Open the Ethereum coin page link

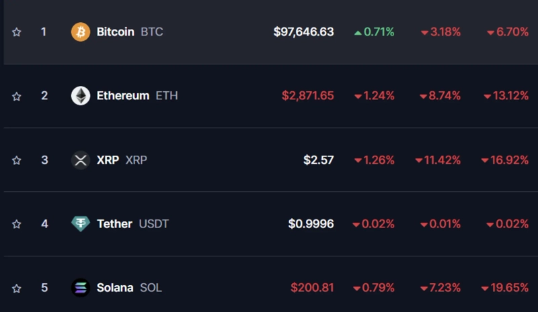pyautogui.click(x=122, y=95)
